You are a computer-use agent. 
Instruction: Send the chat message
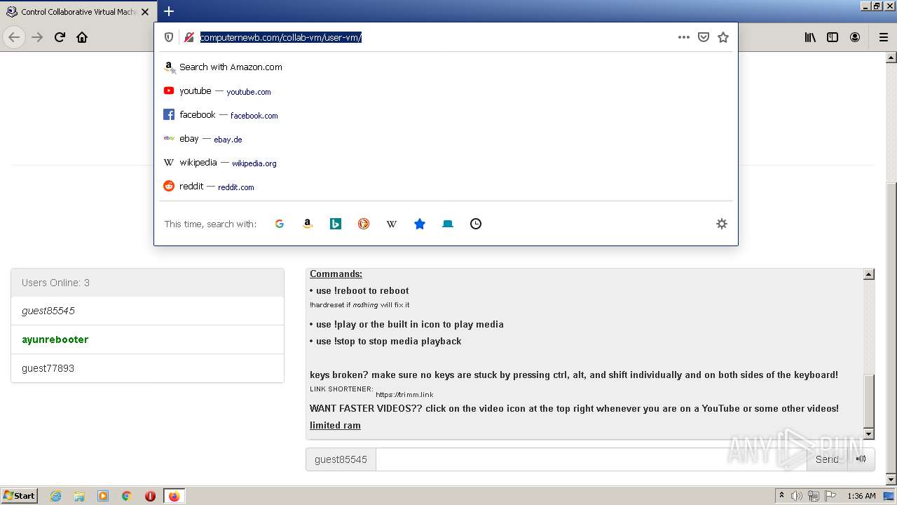click(x=827, y=459)
